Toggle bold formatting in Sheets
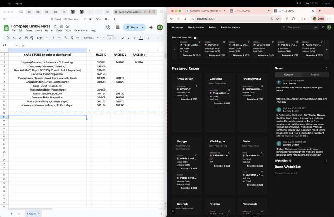334x217 pixels. click(x=122, y=38)
